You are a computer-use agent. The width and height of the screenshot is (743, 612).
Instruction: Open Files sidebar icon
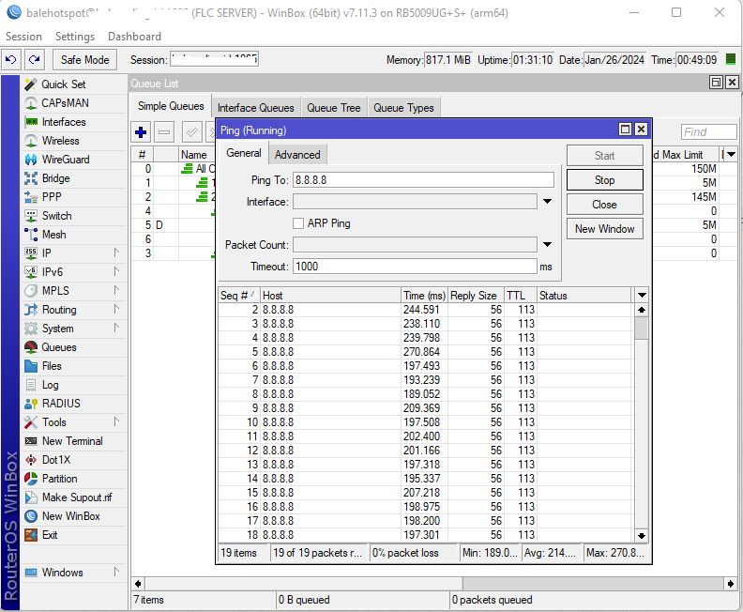coord(31,366)
